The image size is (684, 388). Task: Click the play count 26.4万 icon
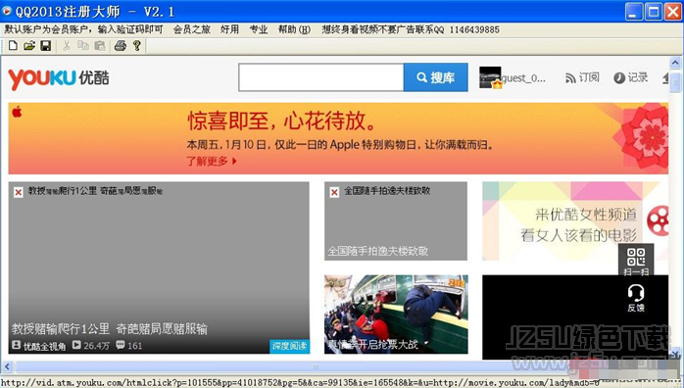76,345
